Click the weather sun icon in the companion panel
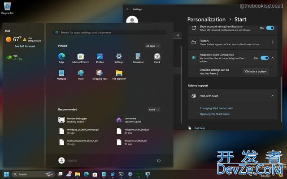The image size is (287, 179). (x=9, y=39)
